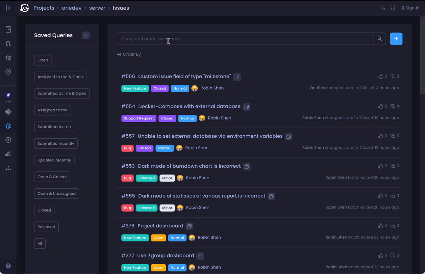Open issue #377 User/group dashboard
Screen dimensions: 425x274
(166, 256)
